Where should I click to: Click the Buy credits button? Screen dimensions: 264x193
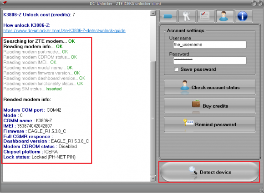coord(210,106)
